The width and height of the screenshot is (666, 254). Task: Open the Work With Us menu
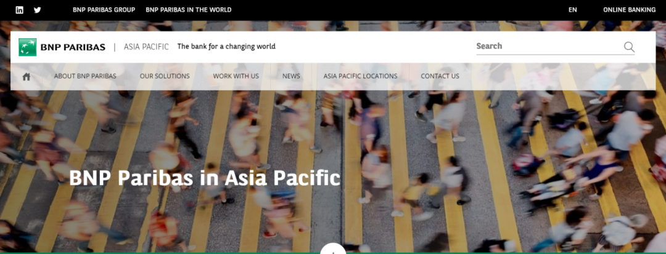(236, 76)
